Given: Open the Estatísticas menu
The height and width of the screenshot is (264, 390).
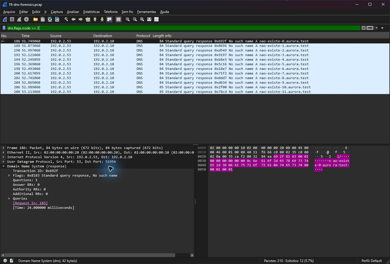Looking at the screenshot, I should (x=91, y=12).
